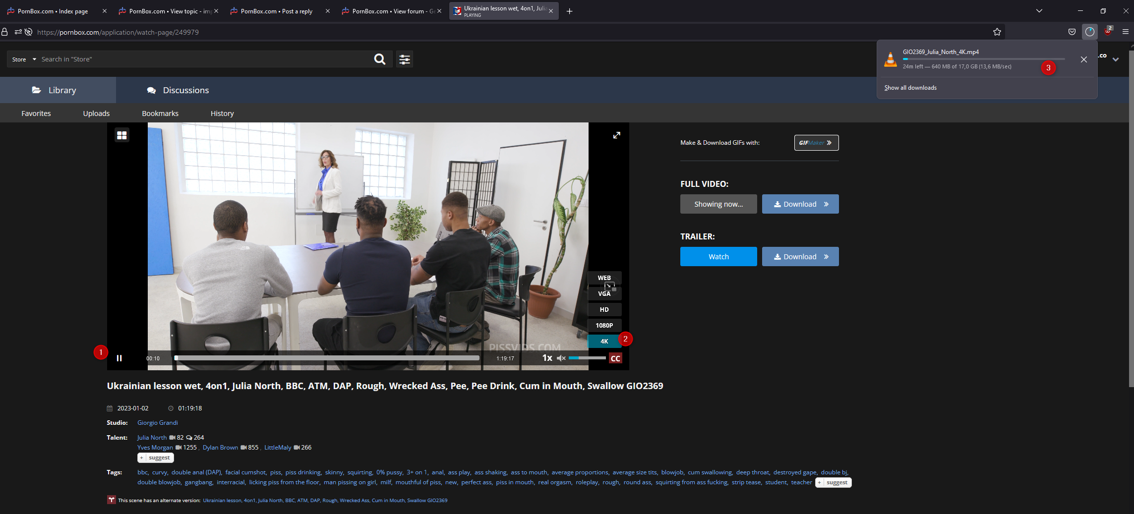Screen dimensions: 1134x514
Task: Expand the video player to fullscreen
Action: 616,135
